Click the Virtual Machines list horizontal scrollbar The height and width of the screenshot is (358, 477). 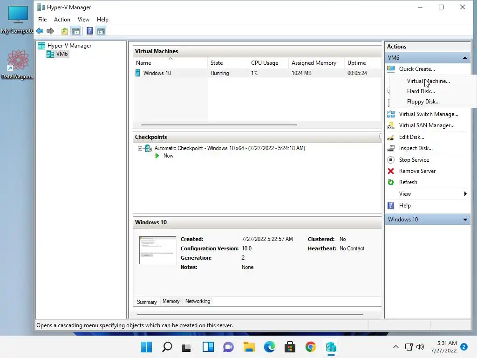coord(219,124)
